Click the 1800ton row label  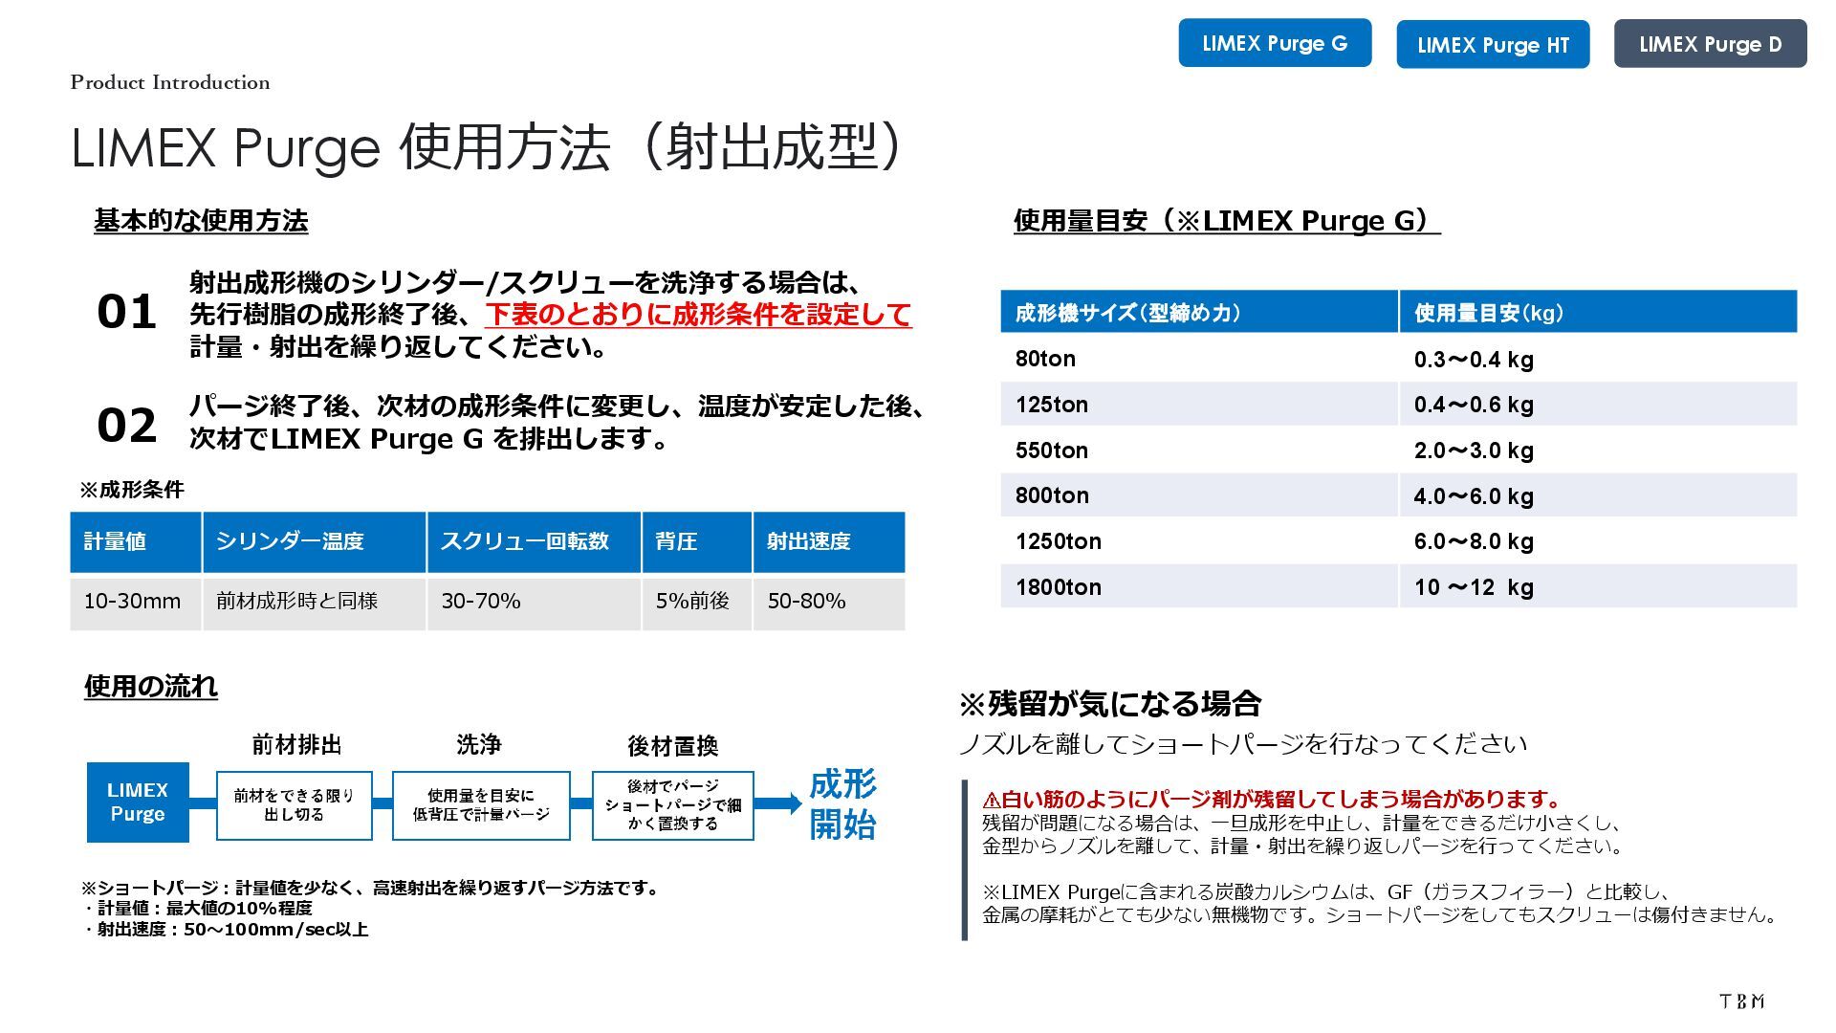(x=1059, y=587)
